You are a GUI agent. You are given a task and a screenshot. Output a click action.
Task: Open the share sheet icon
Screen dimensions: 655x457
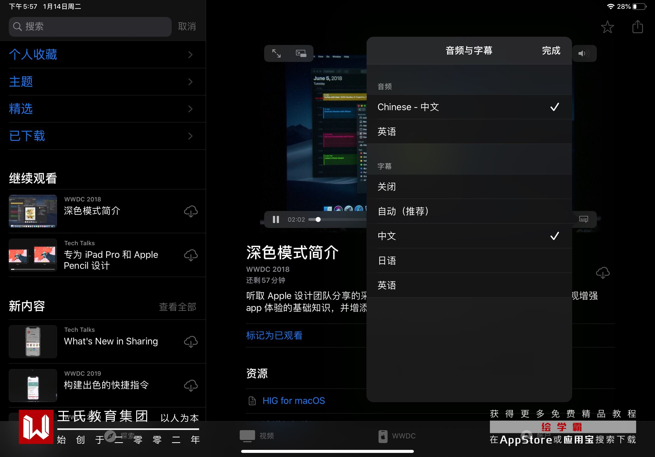click(x=637, y=27)
